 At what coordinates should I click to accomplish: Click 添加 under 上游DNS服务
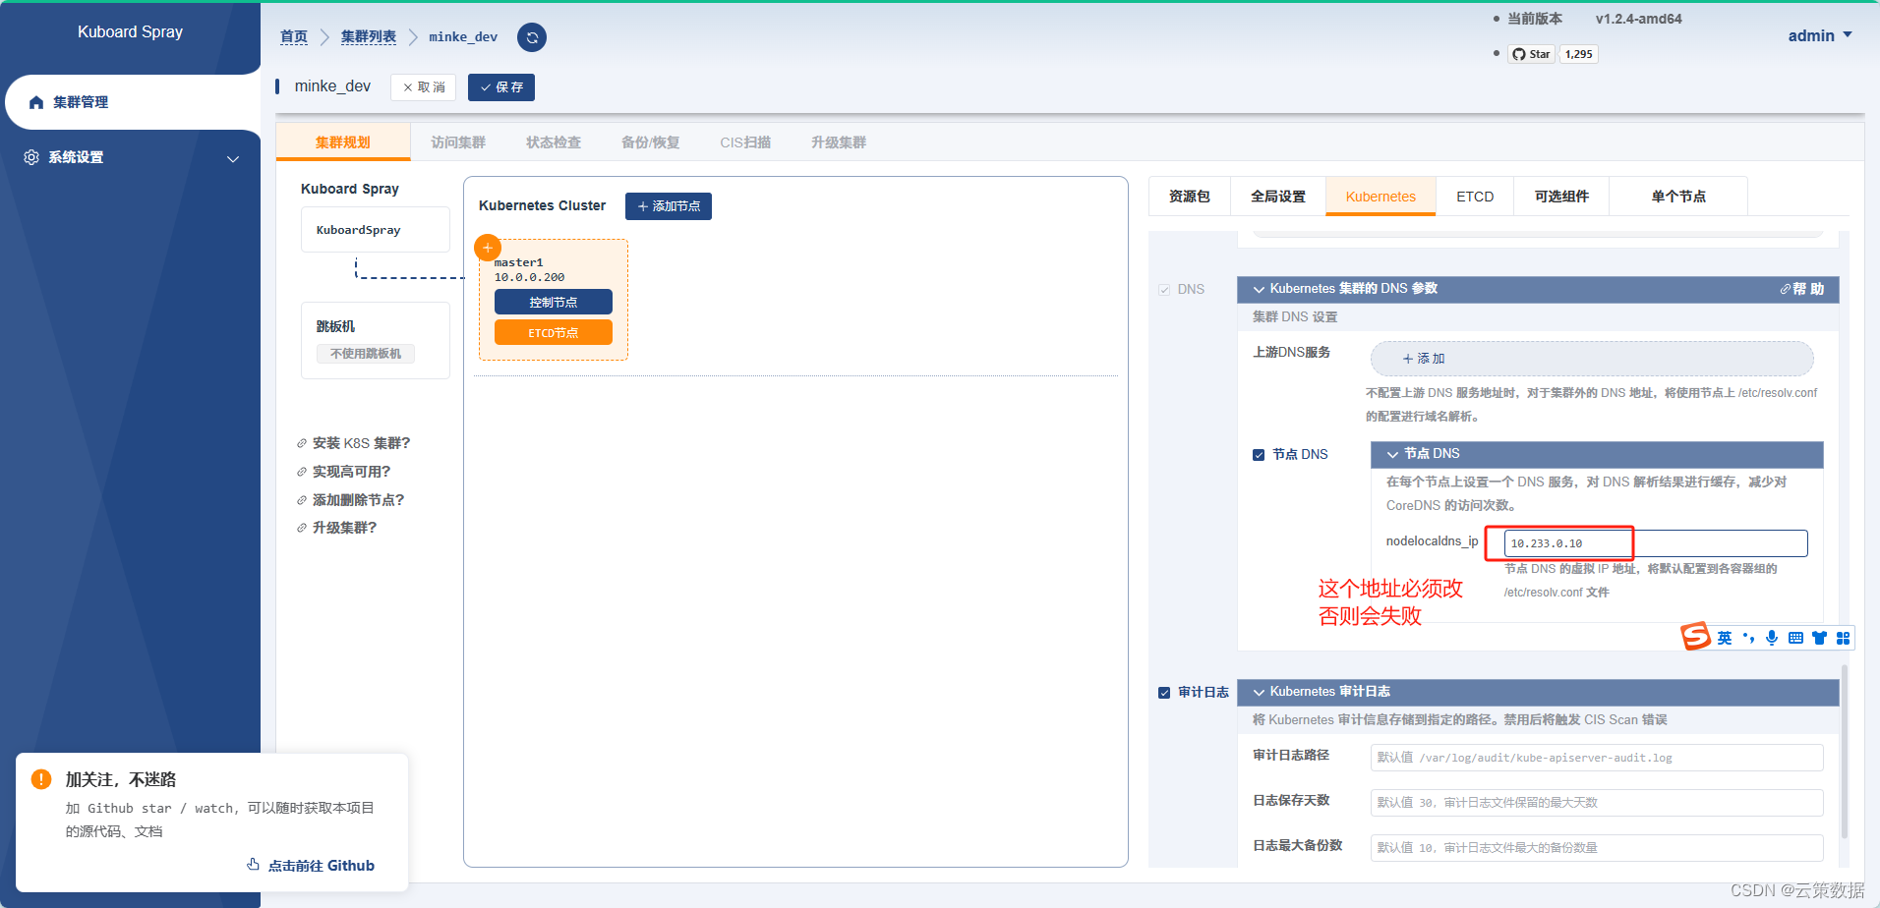click(1592, 359)
